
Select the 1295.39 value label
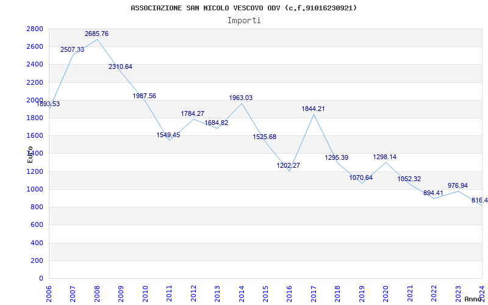[337, 158]
